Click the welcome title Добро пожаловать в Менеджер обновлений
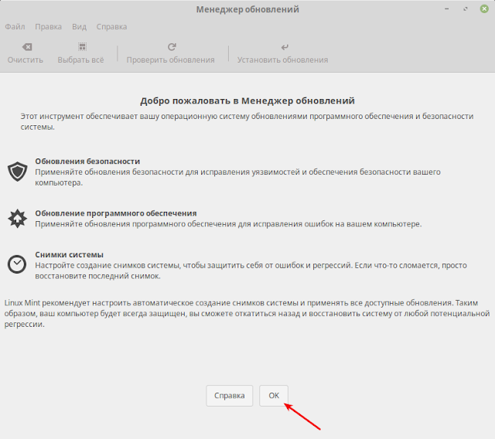Screen dimensions: 495x439 [x=247, y=100]
